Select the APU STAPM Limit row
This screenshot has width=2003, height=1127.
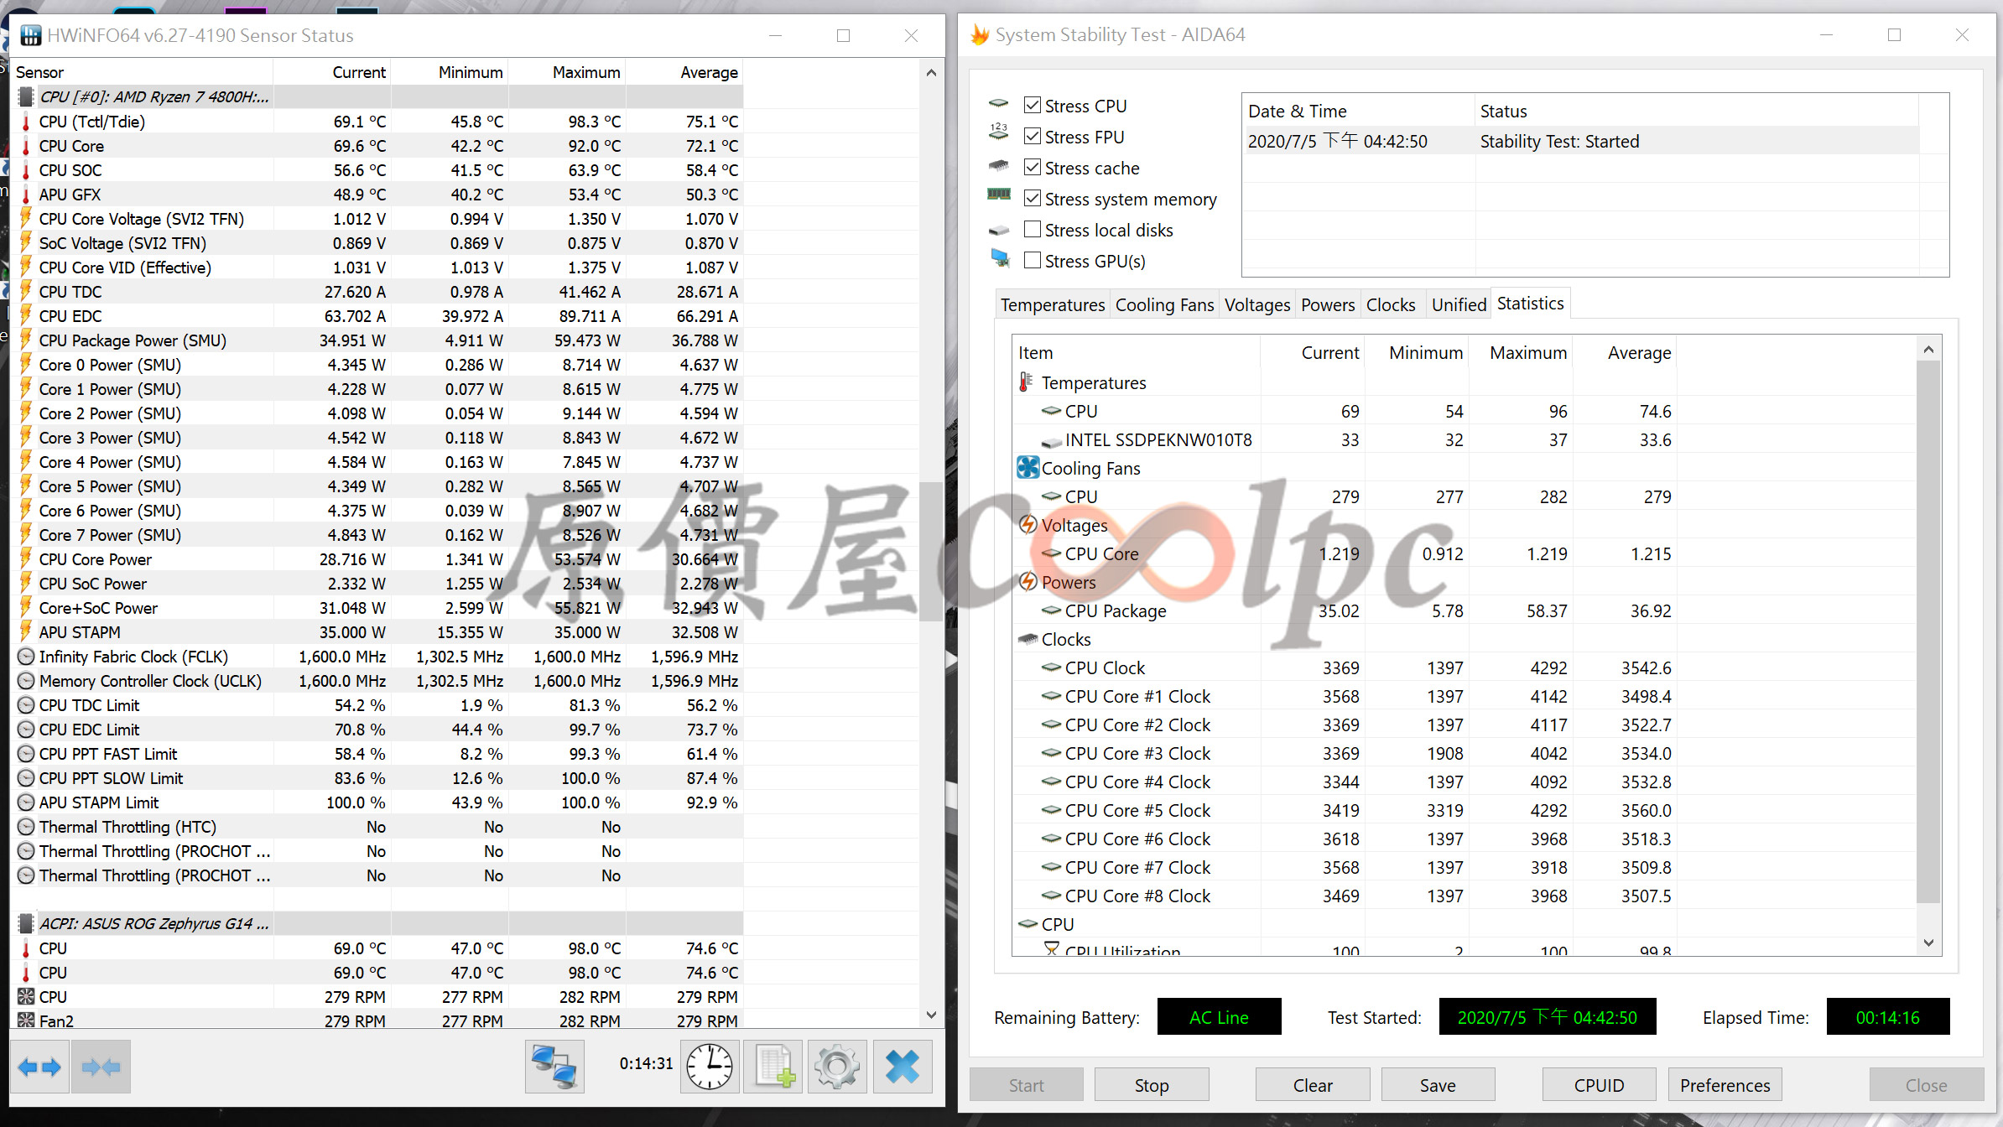[x=378, y=802]
